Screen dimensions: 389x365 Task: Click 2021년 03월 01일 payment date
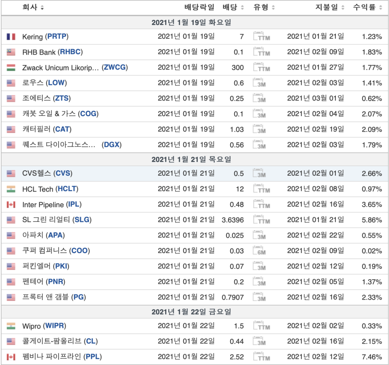[x=315, y=98]
